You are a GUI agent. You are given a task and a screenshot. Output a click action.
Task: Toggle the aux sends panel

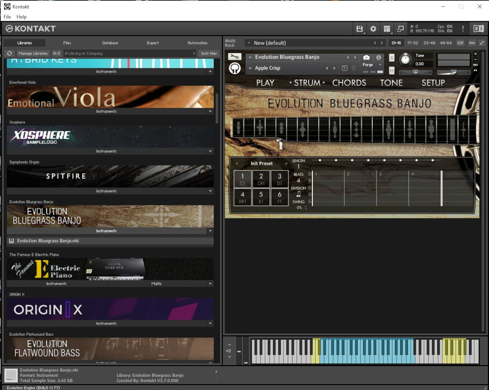[472, 43]
